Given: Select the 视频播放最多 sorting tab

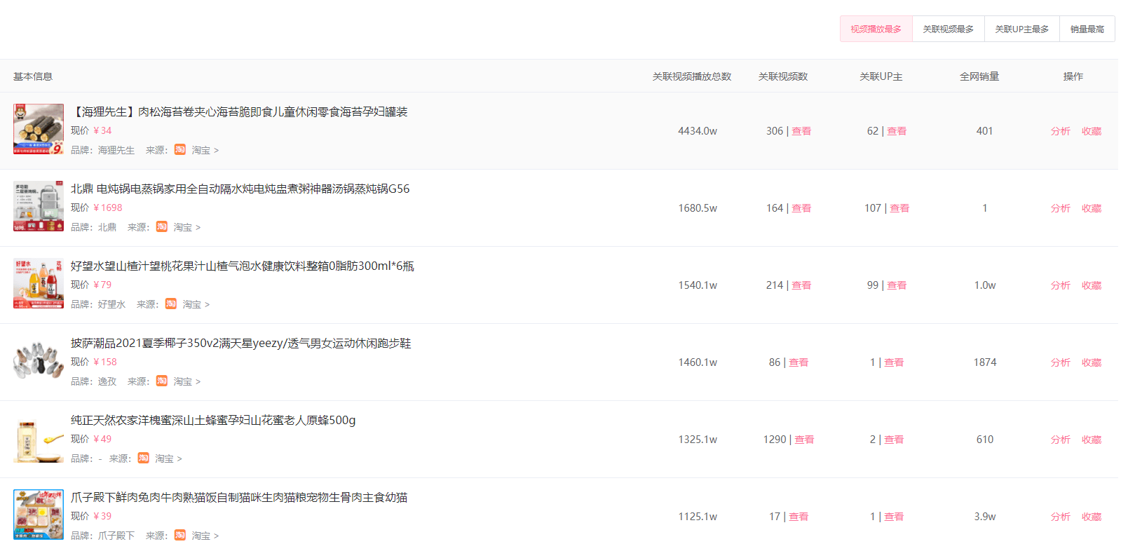Looking at the screenshot, I should click(876, 29).
